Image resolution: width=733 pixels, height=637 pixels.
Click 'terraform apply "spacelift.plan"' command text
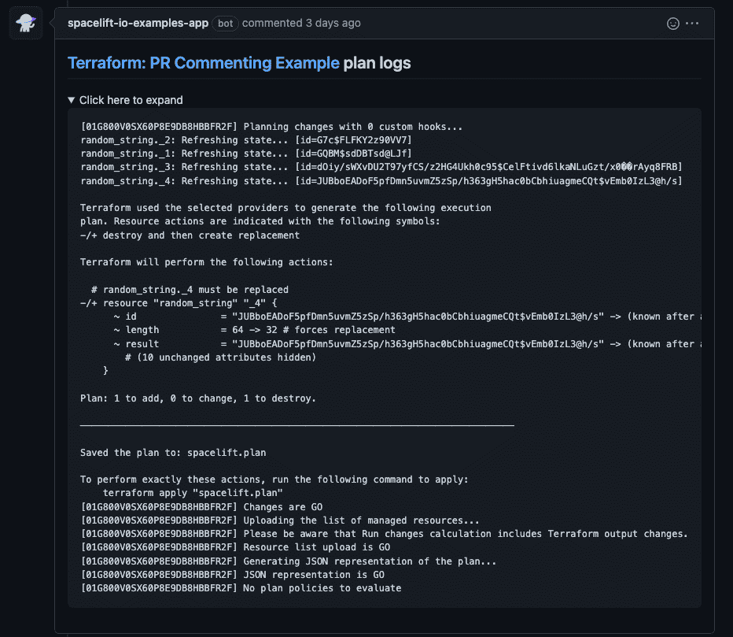(x=193, y=493)
